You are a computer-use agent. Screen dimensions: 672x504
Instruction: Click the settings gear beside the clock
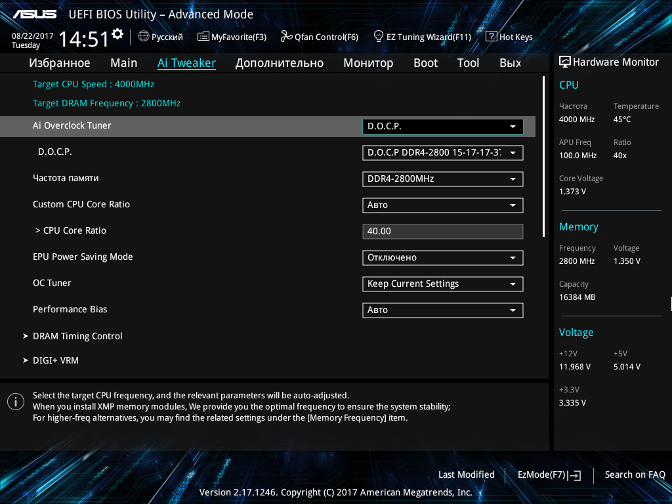[117, 34]
